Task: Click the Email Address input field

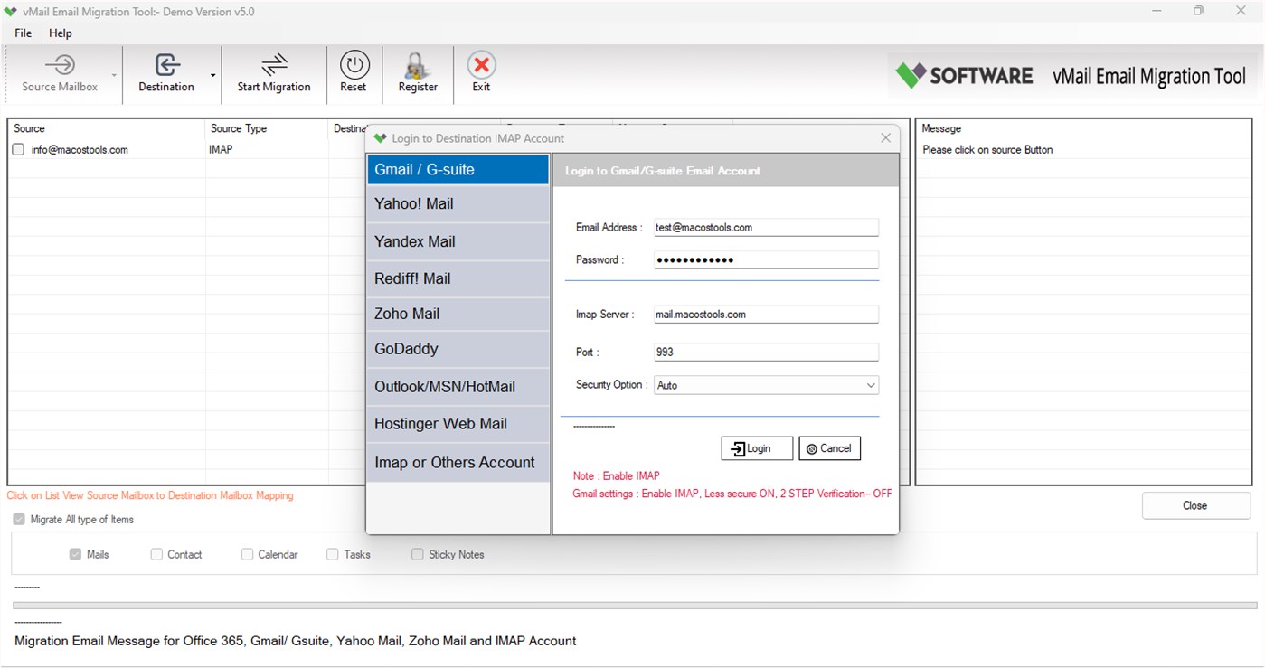Action: point(765,227)
